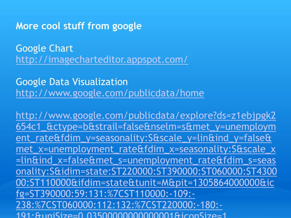Click the 'More cool stuff from google' title
The height and width of the screenshot is (218, 291).
pyautogui.click(x=79, y=26)
